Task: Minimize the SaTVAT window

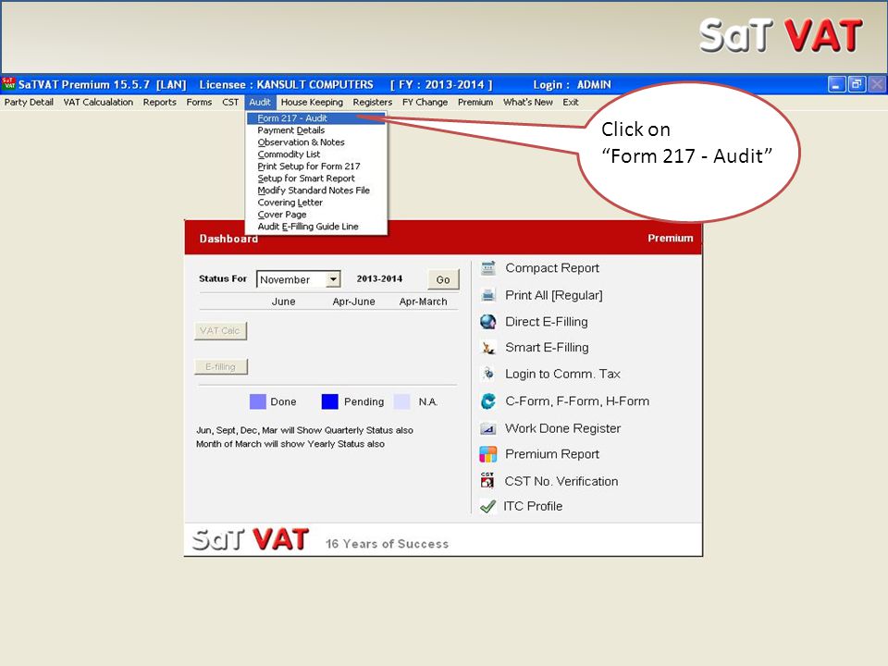Action: coord(836,84)
